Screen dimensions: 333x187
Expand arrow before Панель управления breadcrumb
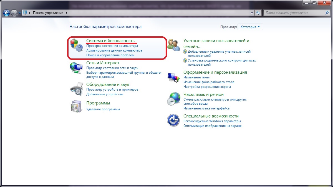click(x=30, y=13)
